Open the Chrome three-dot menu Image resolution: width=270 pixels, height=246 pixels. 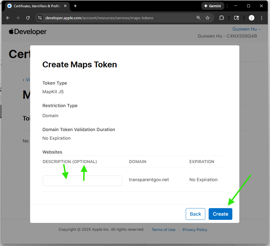[x=262, y=18]
